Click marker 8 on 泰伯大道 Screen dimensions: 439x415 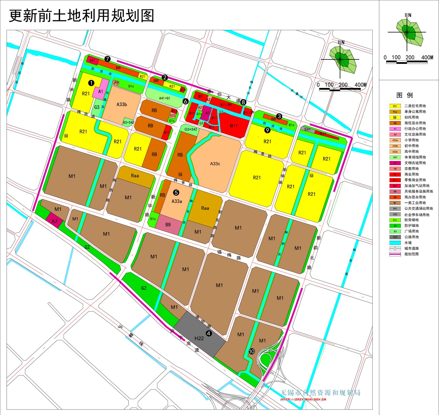pyautogui.click(x=243, y=102)
